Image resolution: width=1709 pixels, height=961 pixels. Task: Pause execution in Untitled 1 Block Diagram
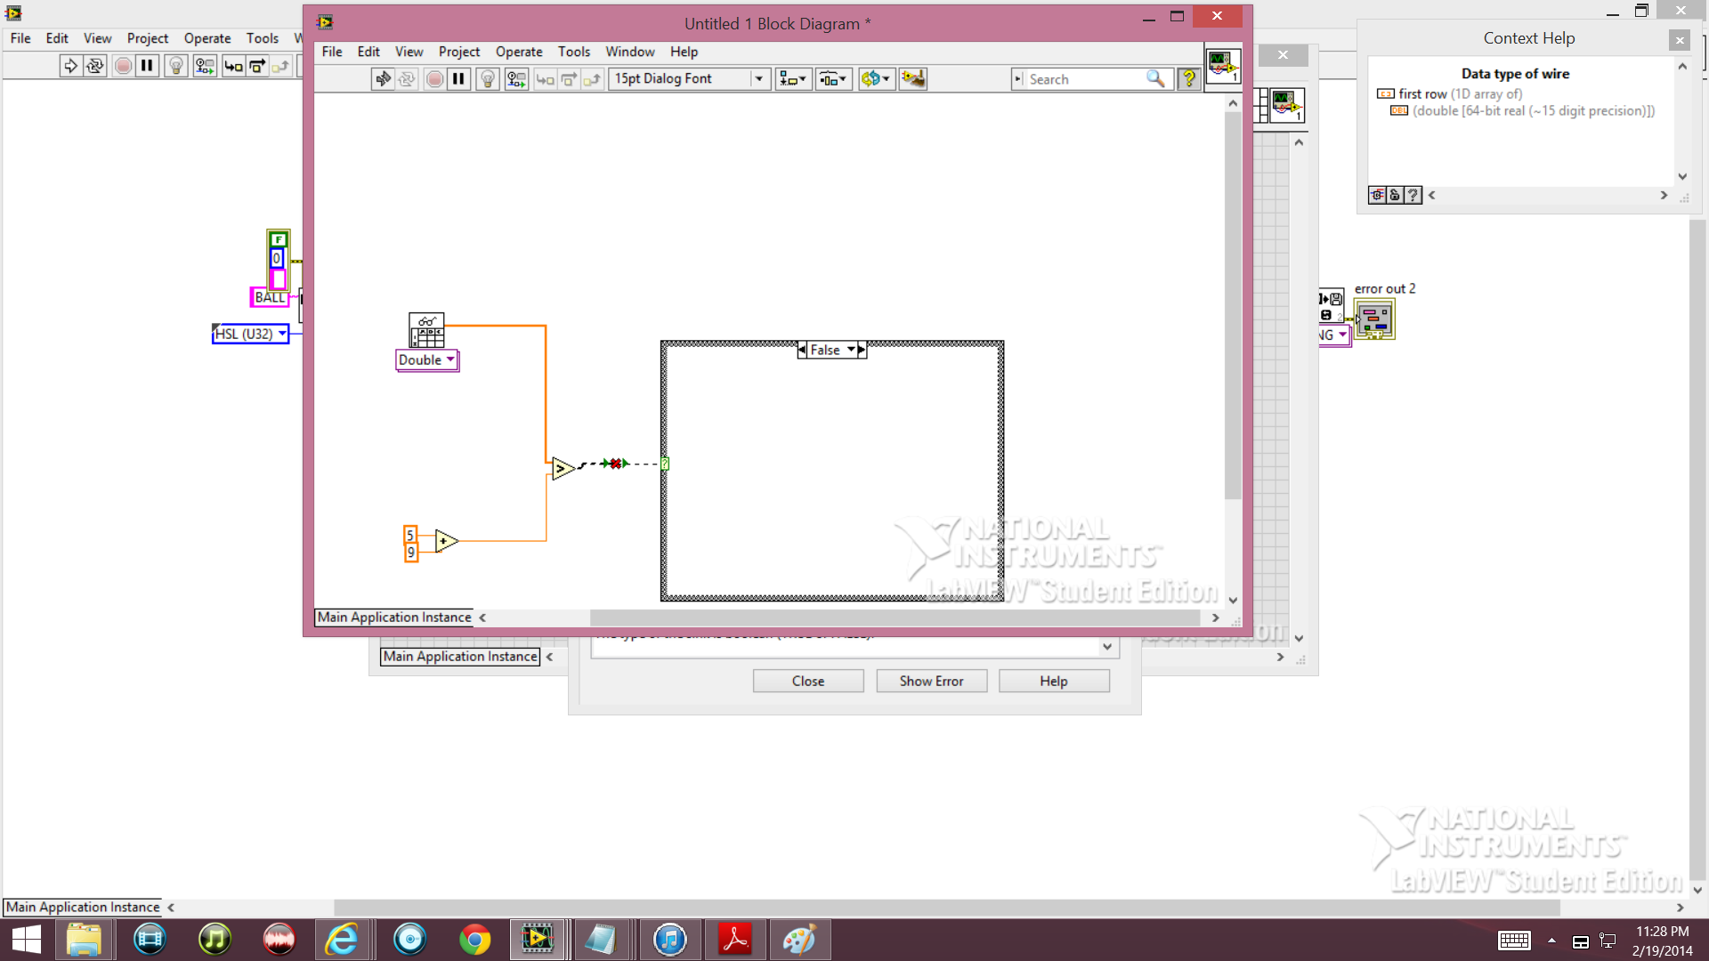tap(458, 79)
